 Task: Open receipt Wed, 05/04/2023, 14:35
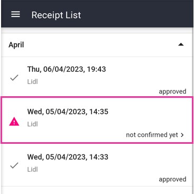point(97,120)
